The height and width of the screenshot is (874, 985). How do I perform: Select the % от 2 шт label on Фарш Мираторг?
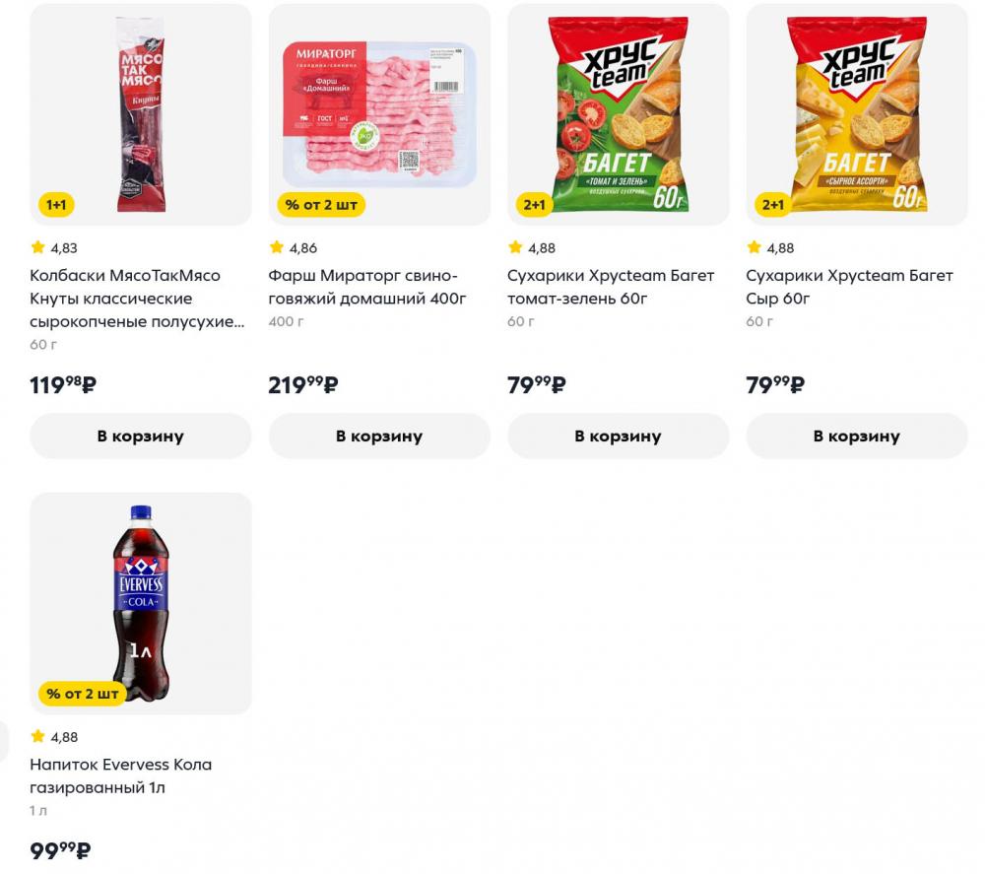coord(319,205)
